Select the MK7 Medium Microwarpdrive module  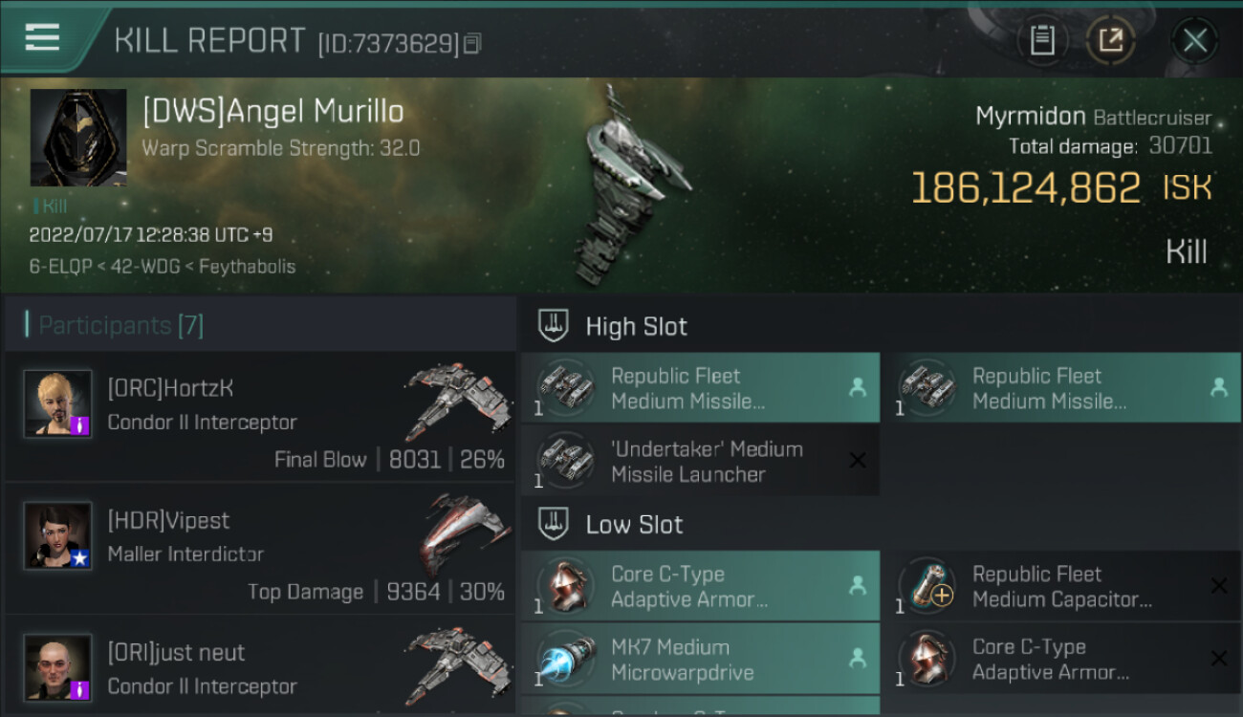[700, 660]
